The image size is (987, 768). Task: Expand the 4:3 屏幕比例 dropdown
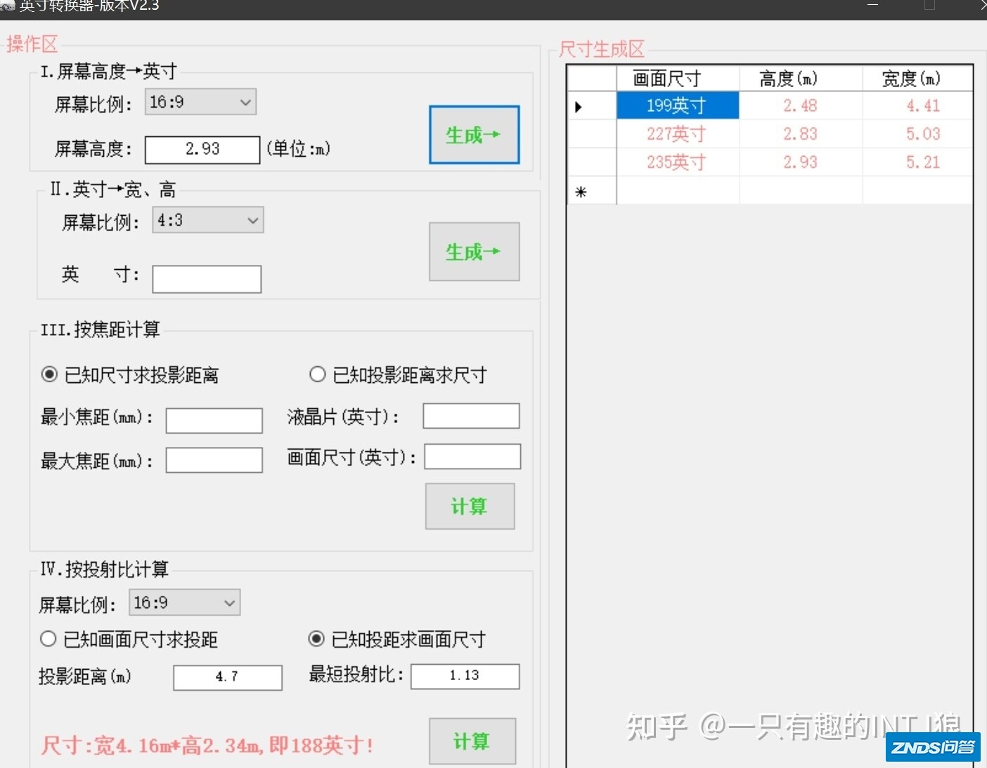[207, 220]
